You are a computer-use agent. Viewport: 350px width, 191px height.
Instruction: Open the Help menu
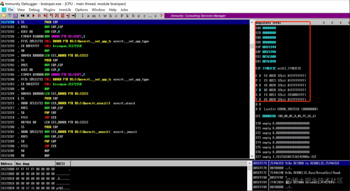pos(112,10)
